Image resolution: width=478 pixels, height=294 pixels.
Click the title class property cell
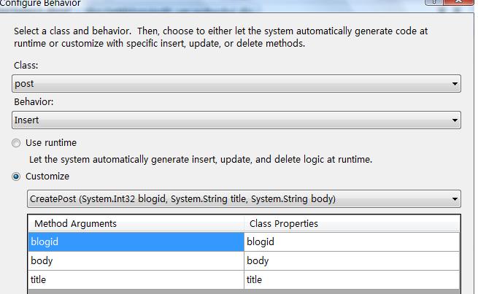coord(352,279)
